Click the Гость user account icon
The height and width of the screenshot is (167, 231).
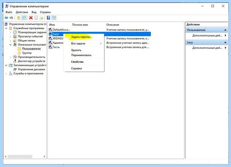[50, 47]
